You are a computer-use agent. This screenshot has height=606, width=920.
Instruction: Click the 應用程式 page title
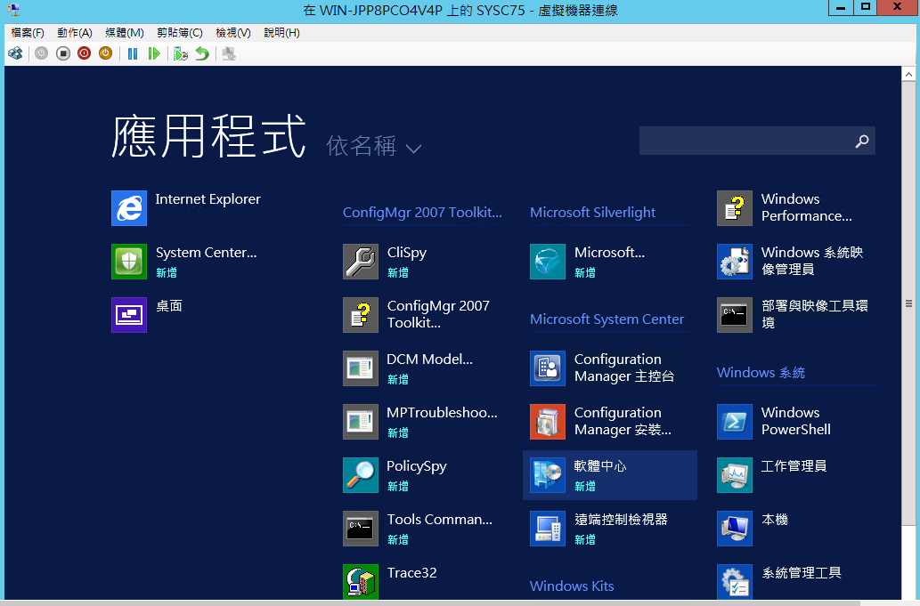(x=209, y=136)
